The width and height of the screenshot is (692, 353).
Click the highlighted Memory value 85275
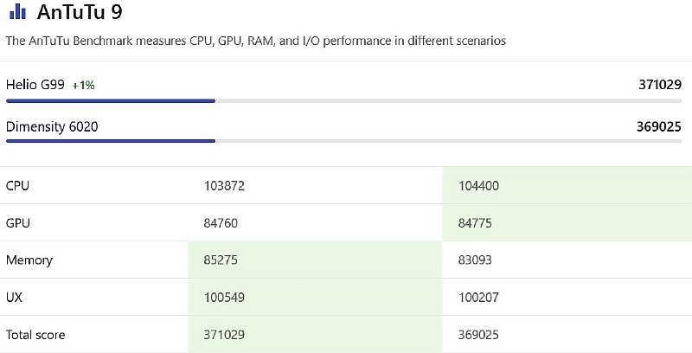click(x=221, y=260)
